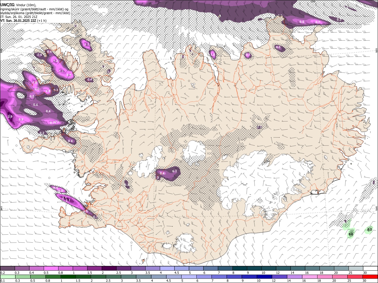Click the light gray swatch between 25 and 30

(x=356, y=269)
